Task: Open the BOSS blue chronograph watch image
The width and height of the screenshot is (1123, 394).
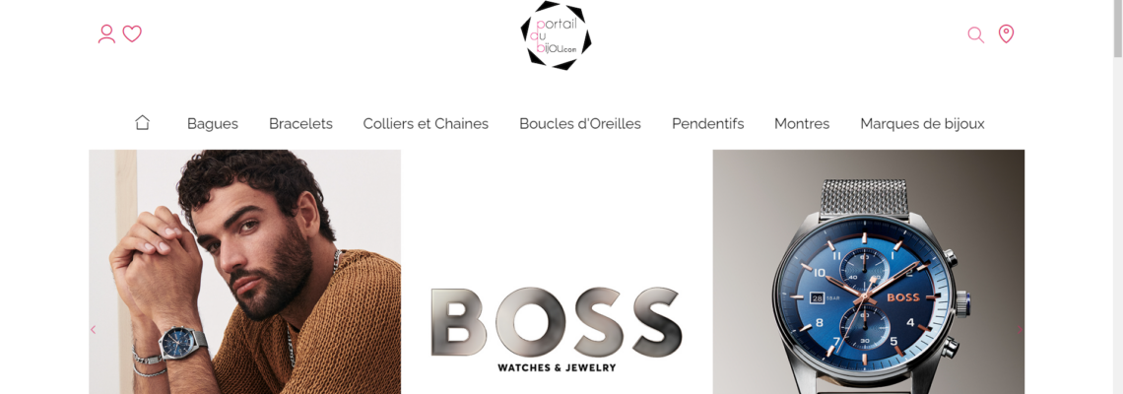Action: [869, 272]
